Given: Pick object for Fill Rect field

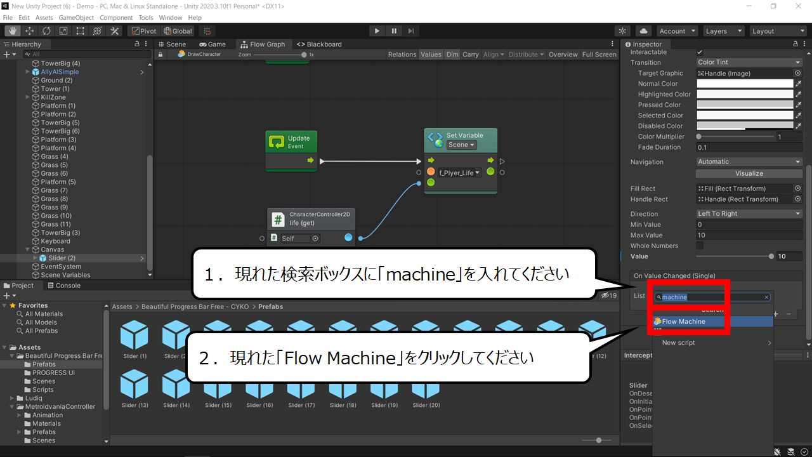Looking at the screenshot, I should 798,189.
